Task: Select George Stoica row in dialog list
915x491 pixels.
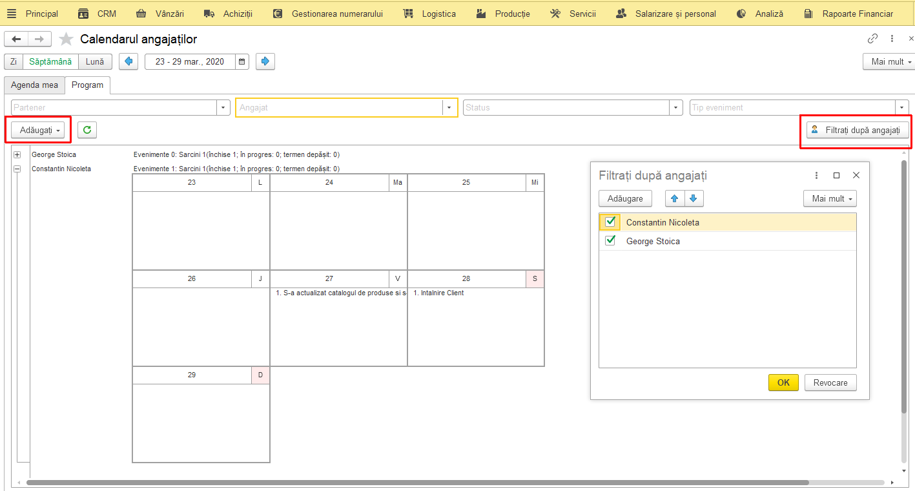Action: 728,241
